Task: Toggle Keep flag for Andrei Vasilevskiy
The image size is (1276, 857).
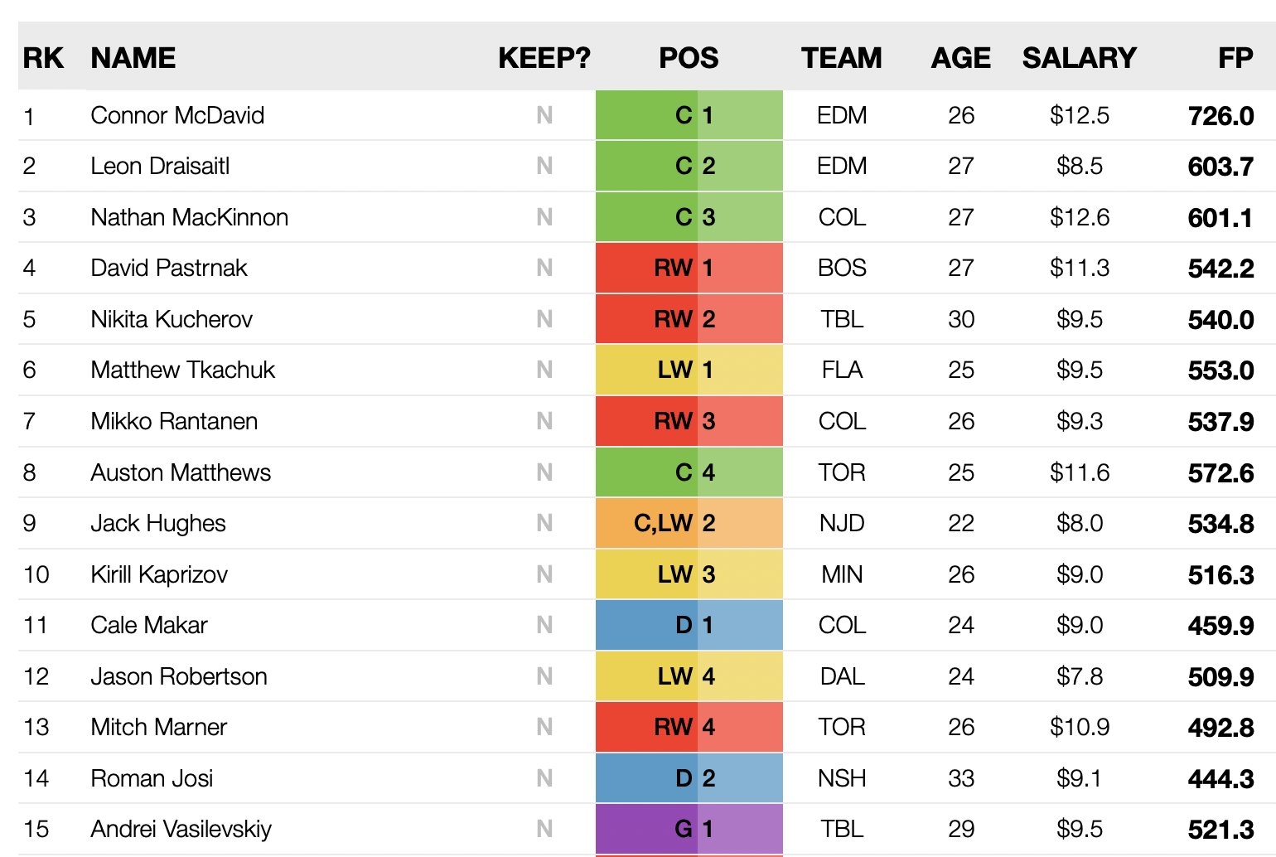Action: click(x=544, y=829)
